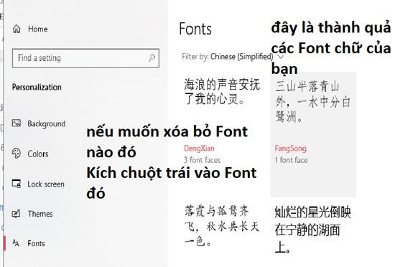Click the Lock screen icon
The image size is (395, 267).
pyautogui.click(x=17, y=184)
